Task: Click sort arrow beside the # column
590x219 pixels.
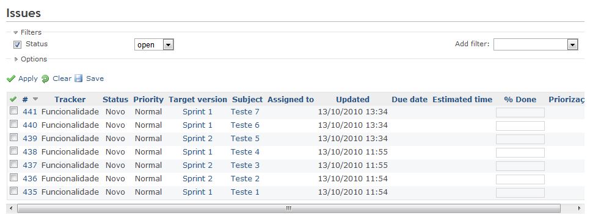Action: coord(35,99)
